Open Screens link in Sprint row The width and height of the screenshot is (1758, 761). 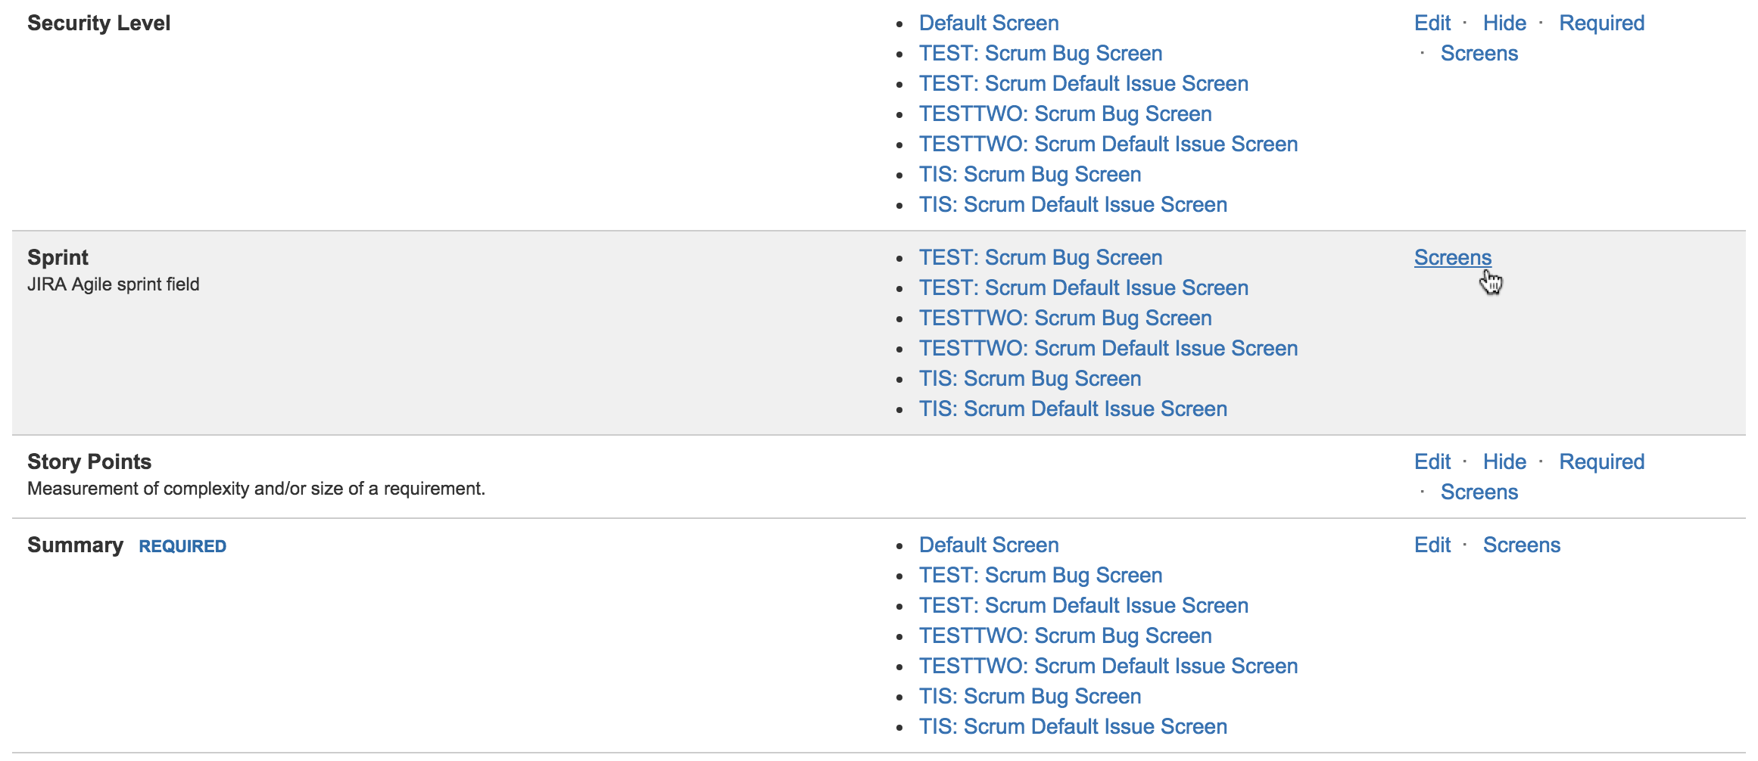coord(1452,258)
